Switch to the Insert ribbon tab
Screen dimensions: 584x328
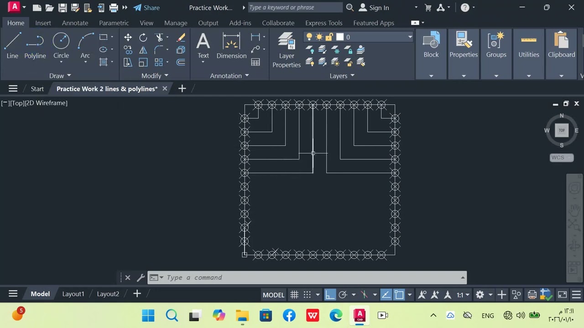(x=43, y=23)
